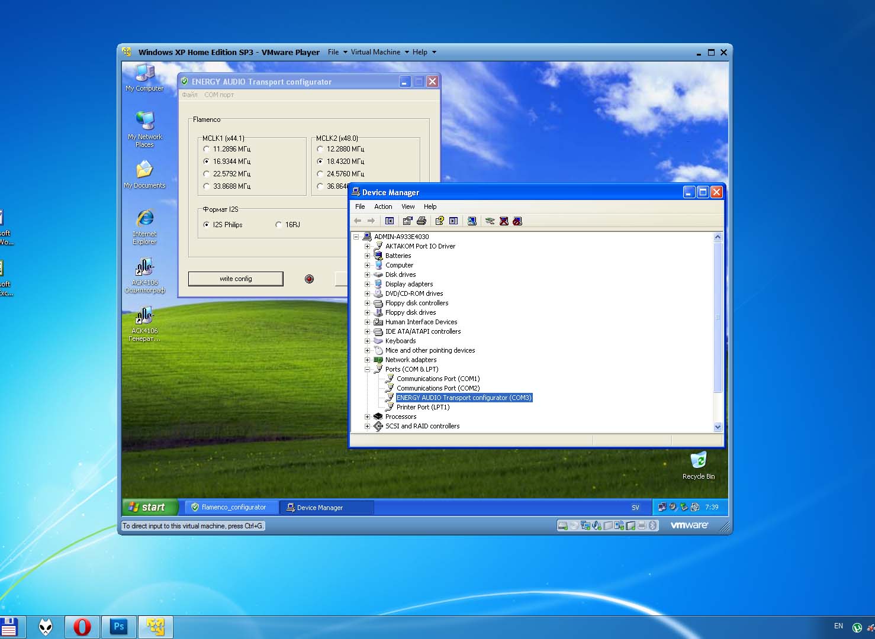Click VMware hard disk status icon
The width and height of the screenshot is (875, 639).
(x=562, y=525)
